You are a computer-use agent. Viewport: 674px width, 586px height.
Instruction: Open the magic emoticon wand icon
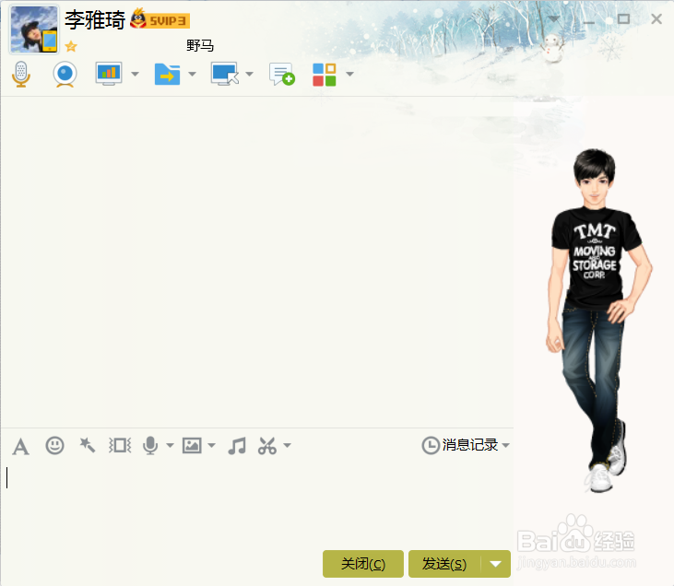(88, 445)
